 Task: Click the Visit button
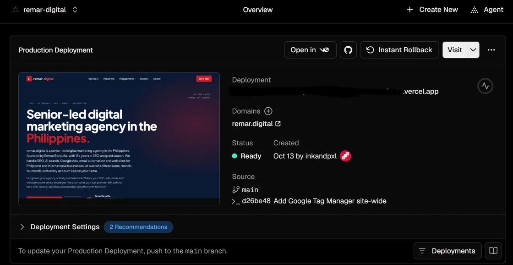coord(455,50)
